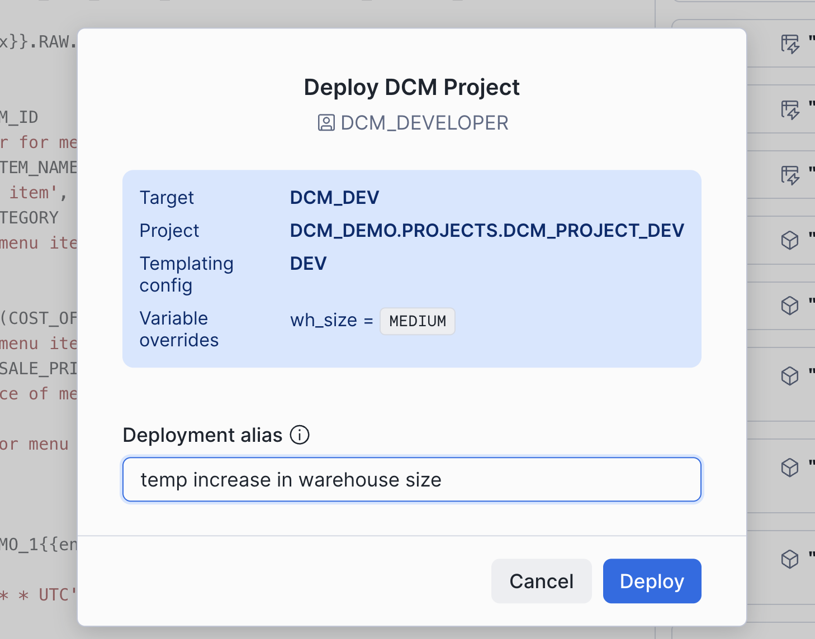The height and width of the screenshot is (639, 815).
Task: Select the text temp increase in warehouse size
Action: 291,479
